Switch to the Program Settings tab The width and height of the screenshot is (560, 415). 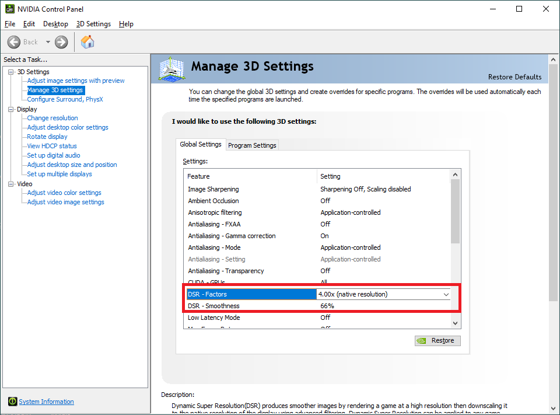pyautogui.click(x=252, y=145)
